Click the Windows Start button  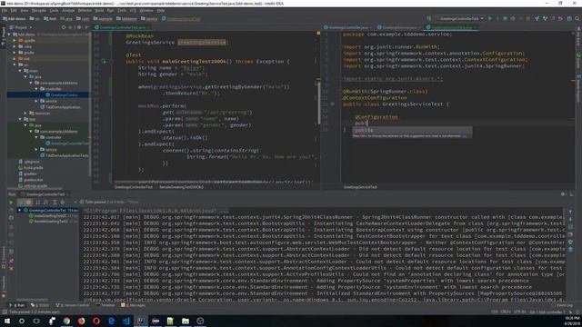click(x=7, y=321)
